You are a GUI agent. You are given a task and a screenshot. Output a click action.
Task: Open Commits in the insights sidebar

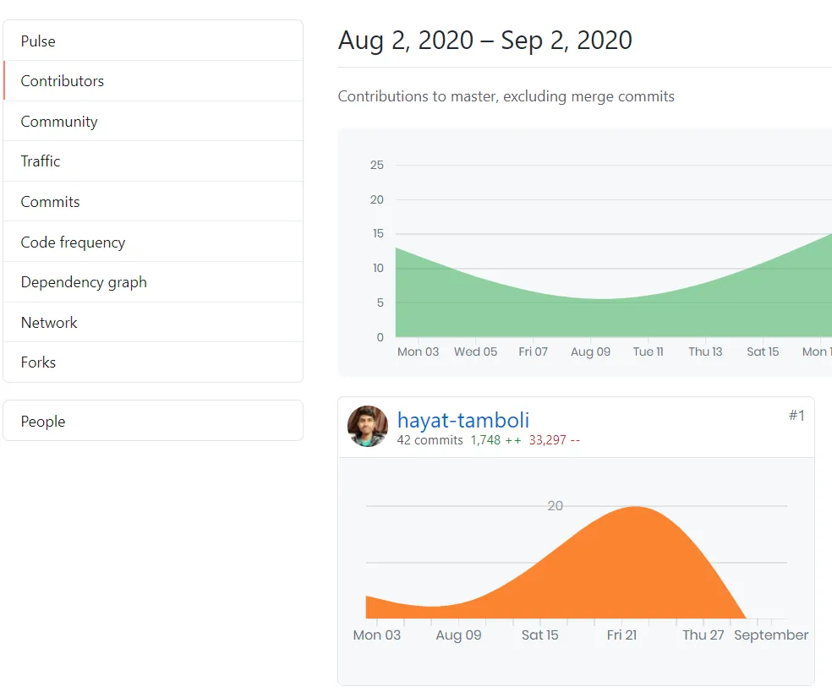point(51,202)
